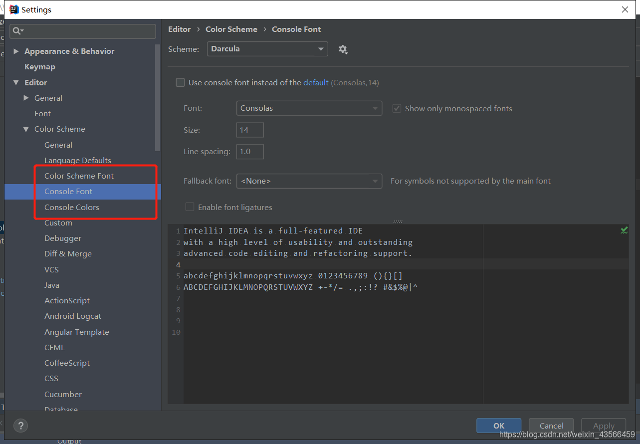The image size is (640, 444).
Task: Open the help question mark button
Action: tap(20, 426)
